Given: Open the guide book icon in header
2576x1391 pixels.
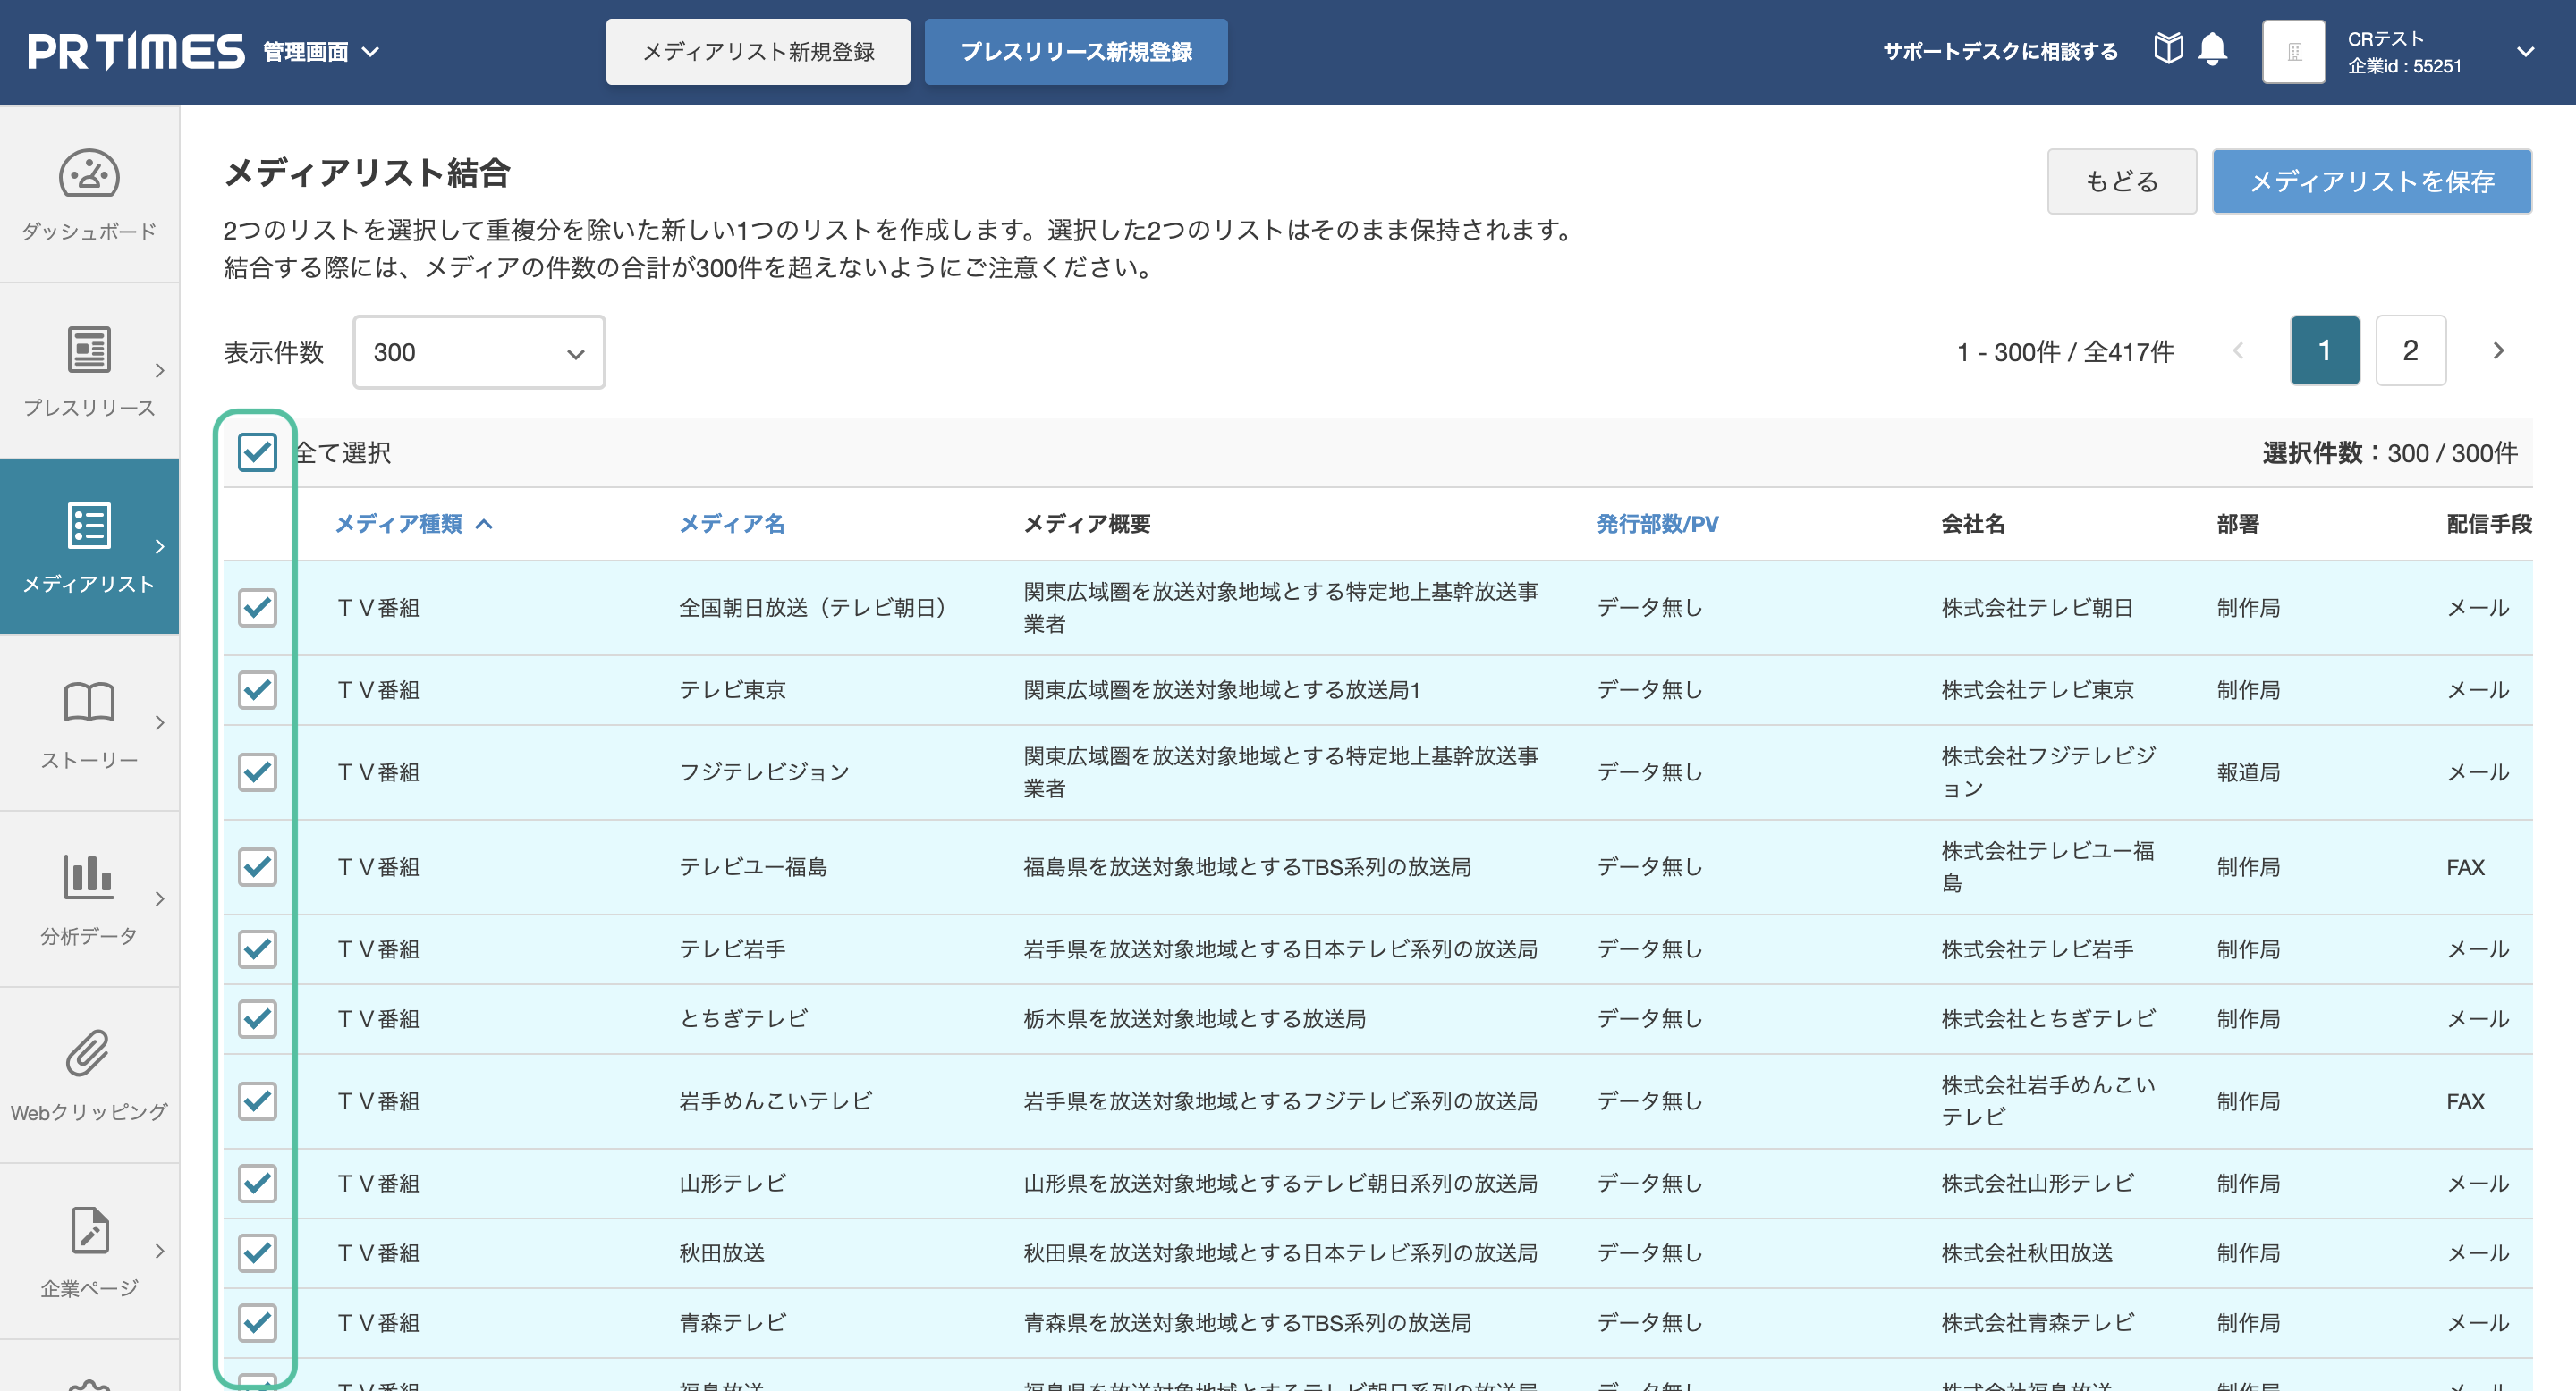Looking at the screenshot, I should (x=2168, y=49).
